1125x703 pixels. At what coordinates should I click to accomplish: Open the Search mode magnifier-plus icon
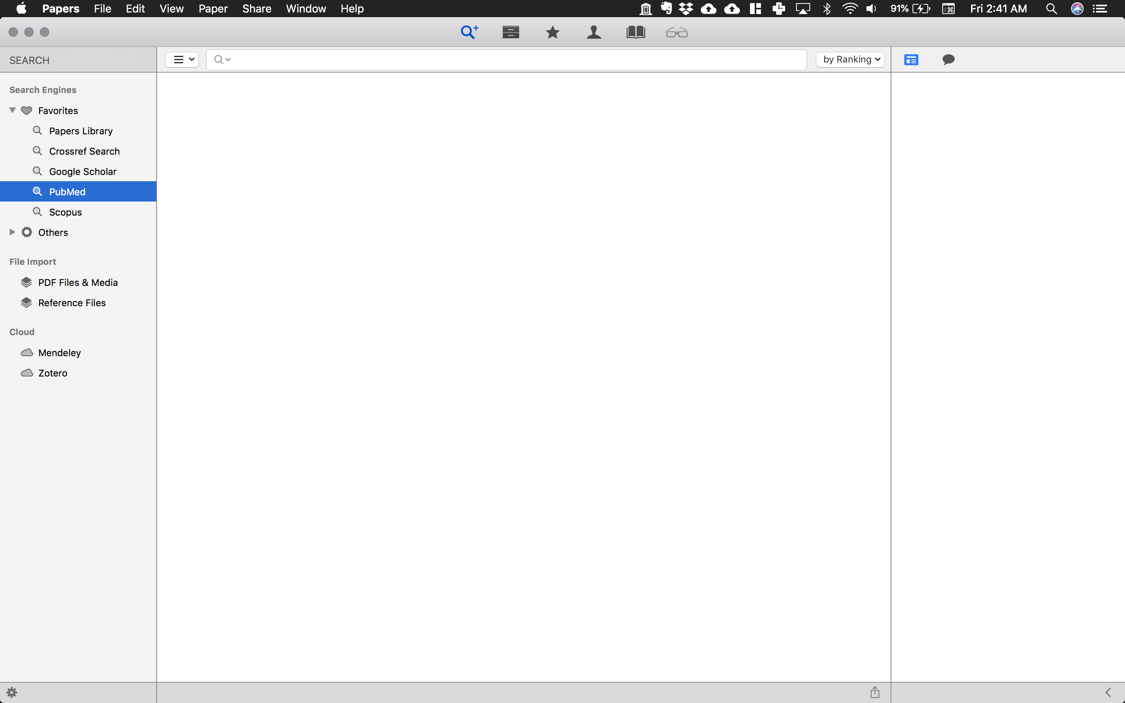[469, 32]
